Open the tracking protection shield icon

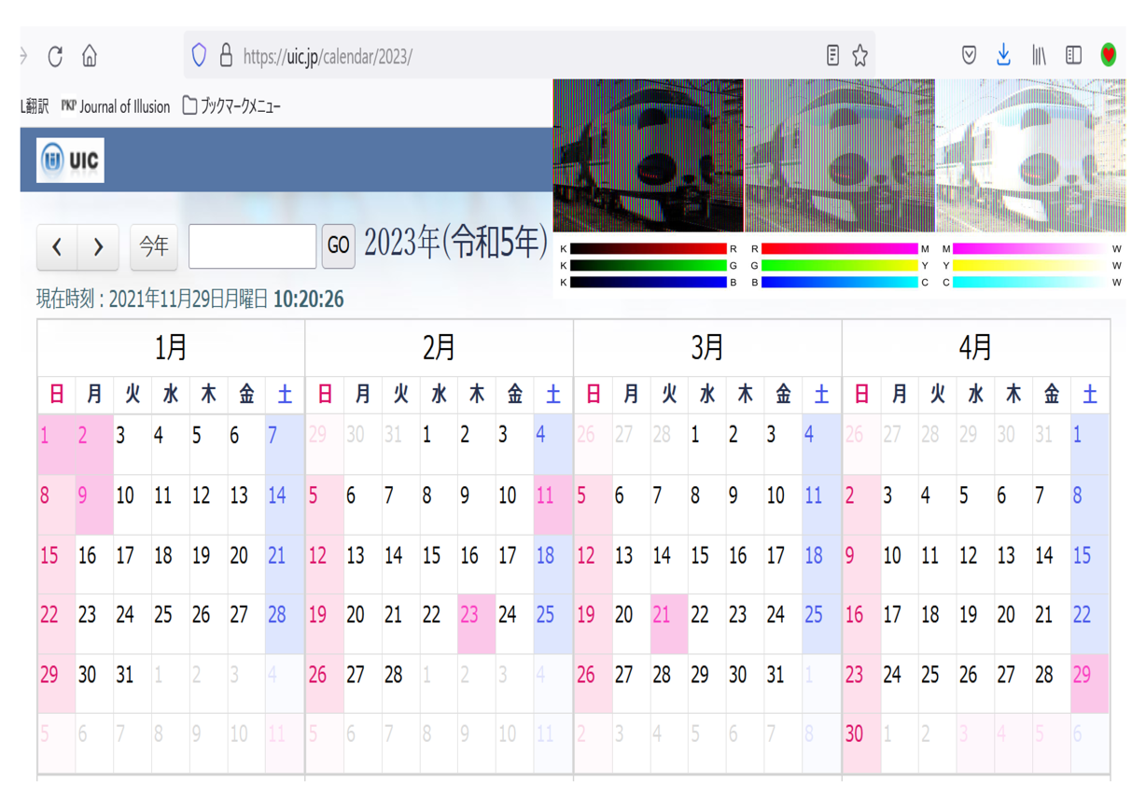(199, 55)
